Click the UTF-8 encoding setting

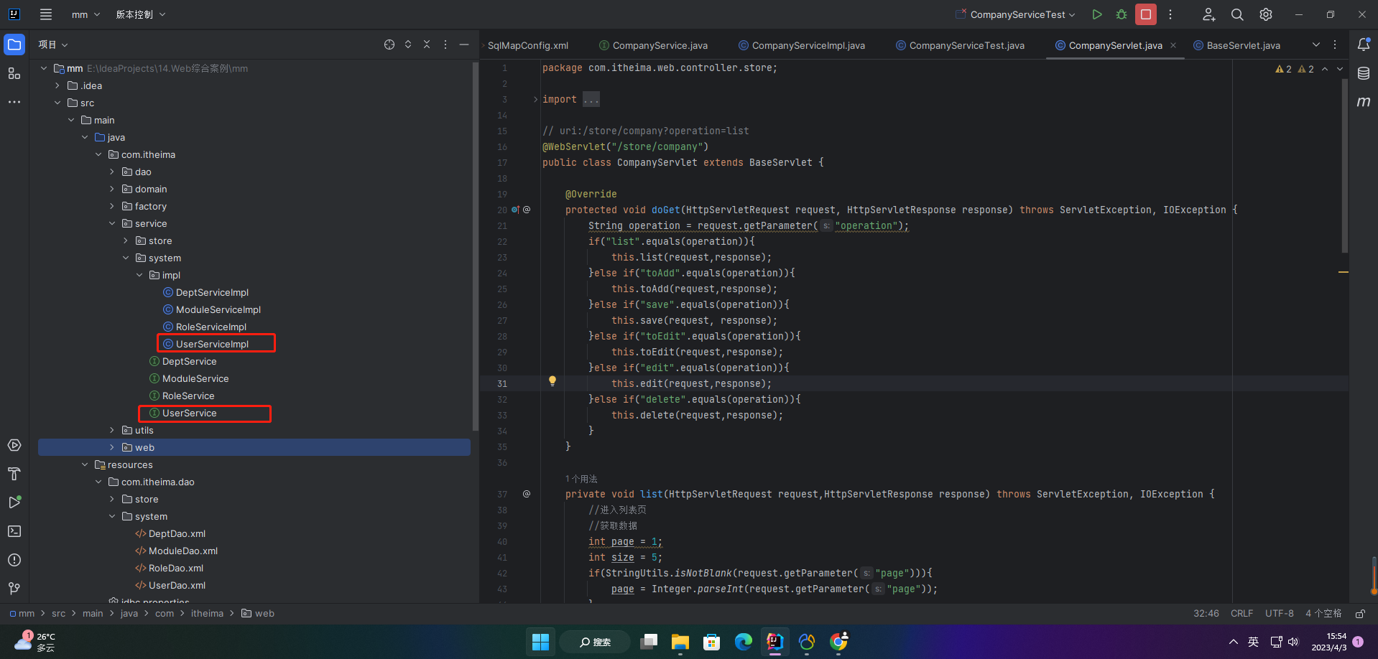click(x=1280, y=614)
